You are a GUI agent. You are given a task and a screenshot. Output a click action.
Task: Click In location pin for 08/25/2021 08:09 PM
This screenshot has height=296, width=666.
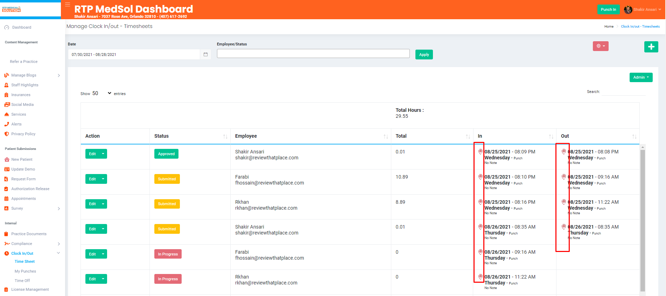coord(481,152)
